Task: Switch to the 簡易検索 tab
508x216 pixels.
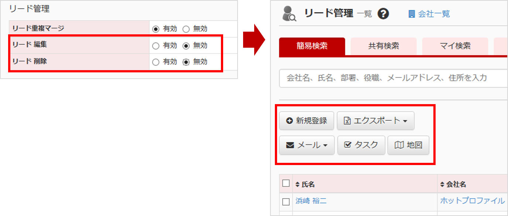Action: click(312, 46)
